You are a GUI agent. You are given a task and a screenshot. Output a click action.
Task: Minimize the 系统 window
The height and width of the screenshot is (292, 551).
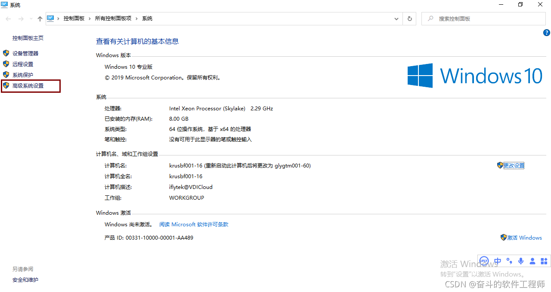tap(501, 4)
